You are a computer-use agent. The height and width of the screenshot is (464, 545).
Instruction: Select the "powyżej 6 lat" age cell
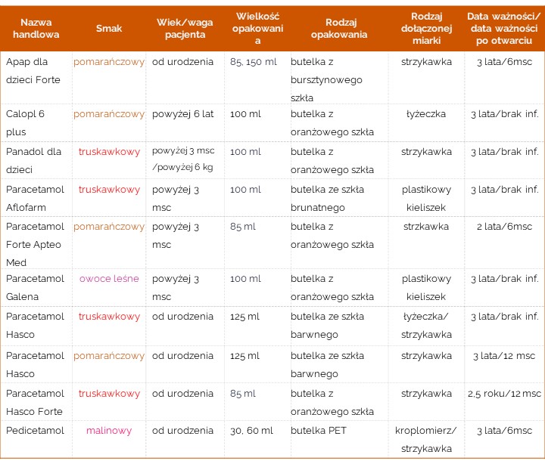tap(183, 114)
